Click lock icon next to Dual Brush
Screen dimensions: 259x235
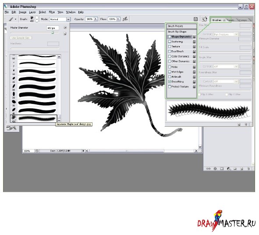(194, 52)
